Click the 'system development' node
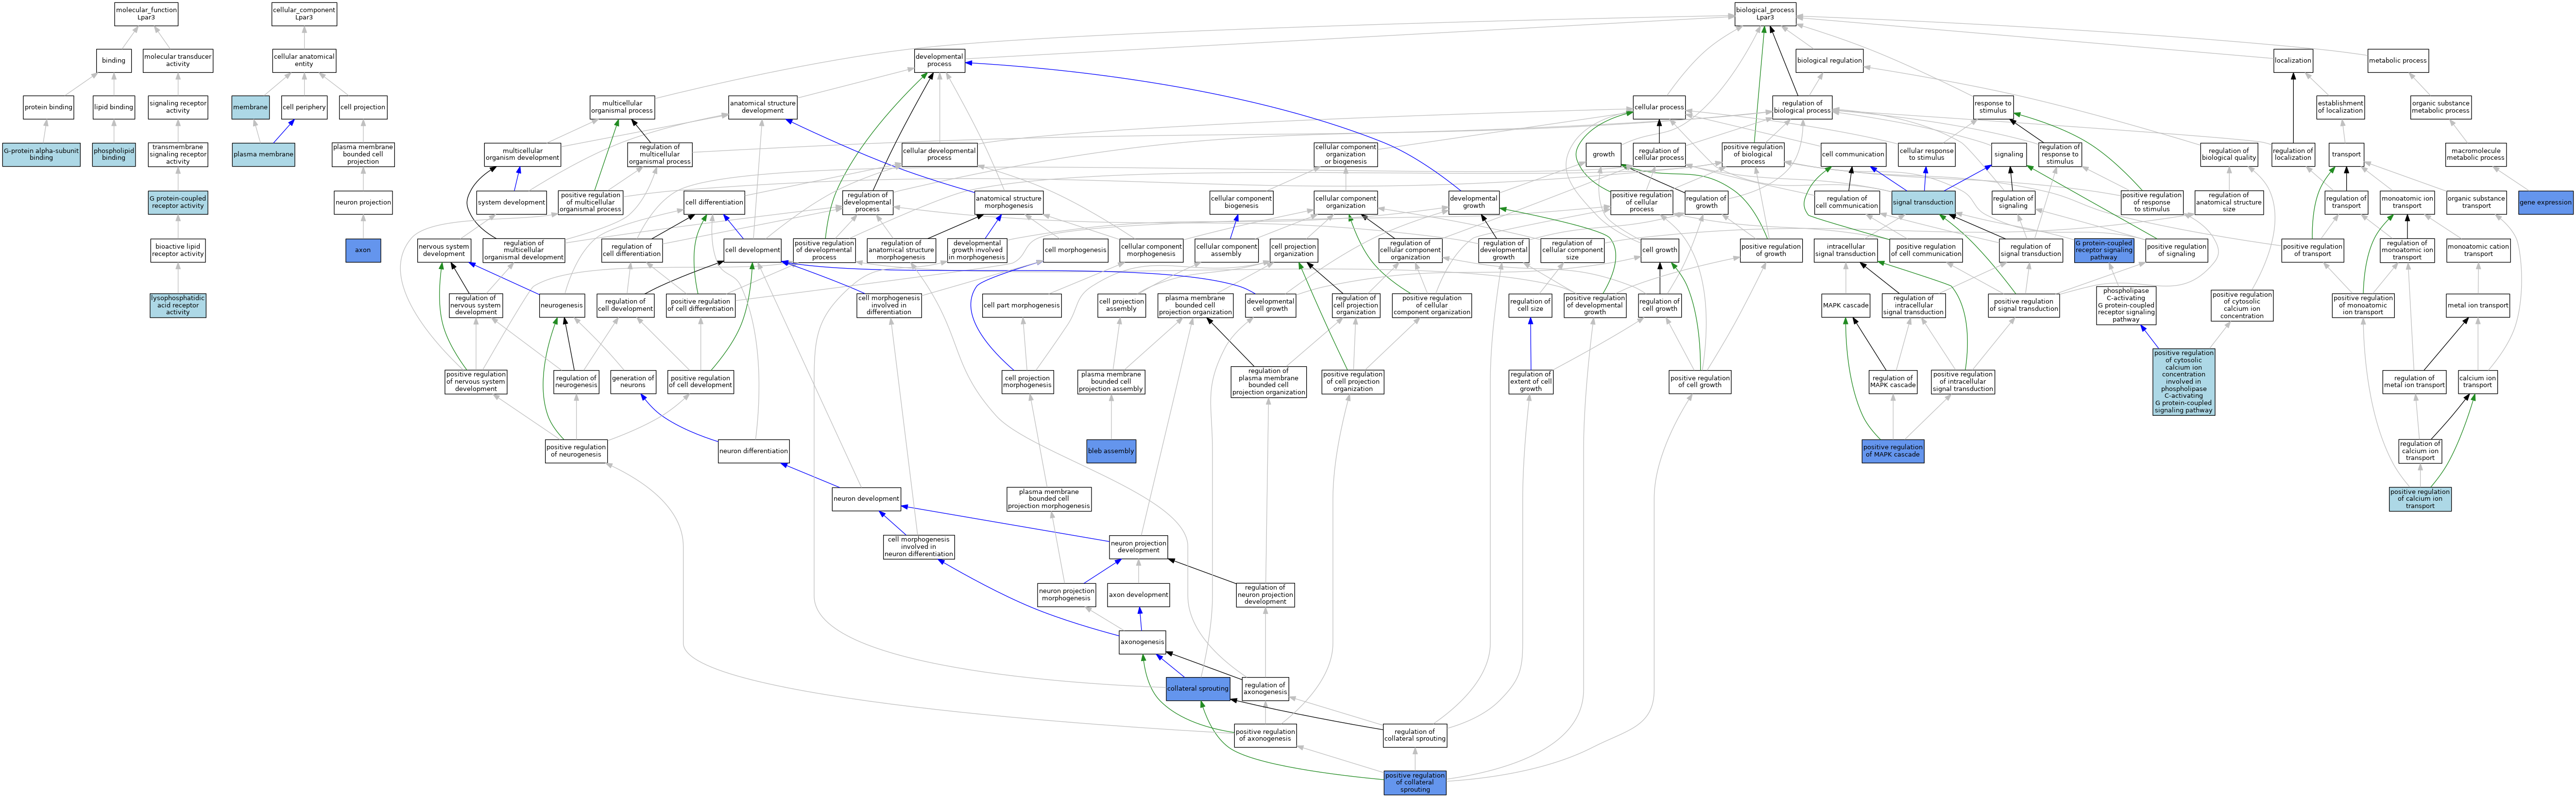This screenshot has width=2576, height=798. (511, 202)
